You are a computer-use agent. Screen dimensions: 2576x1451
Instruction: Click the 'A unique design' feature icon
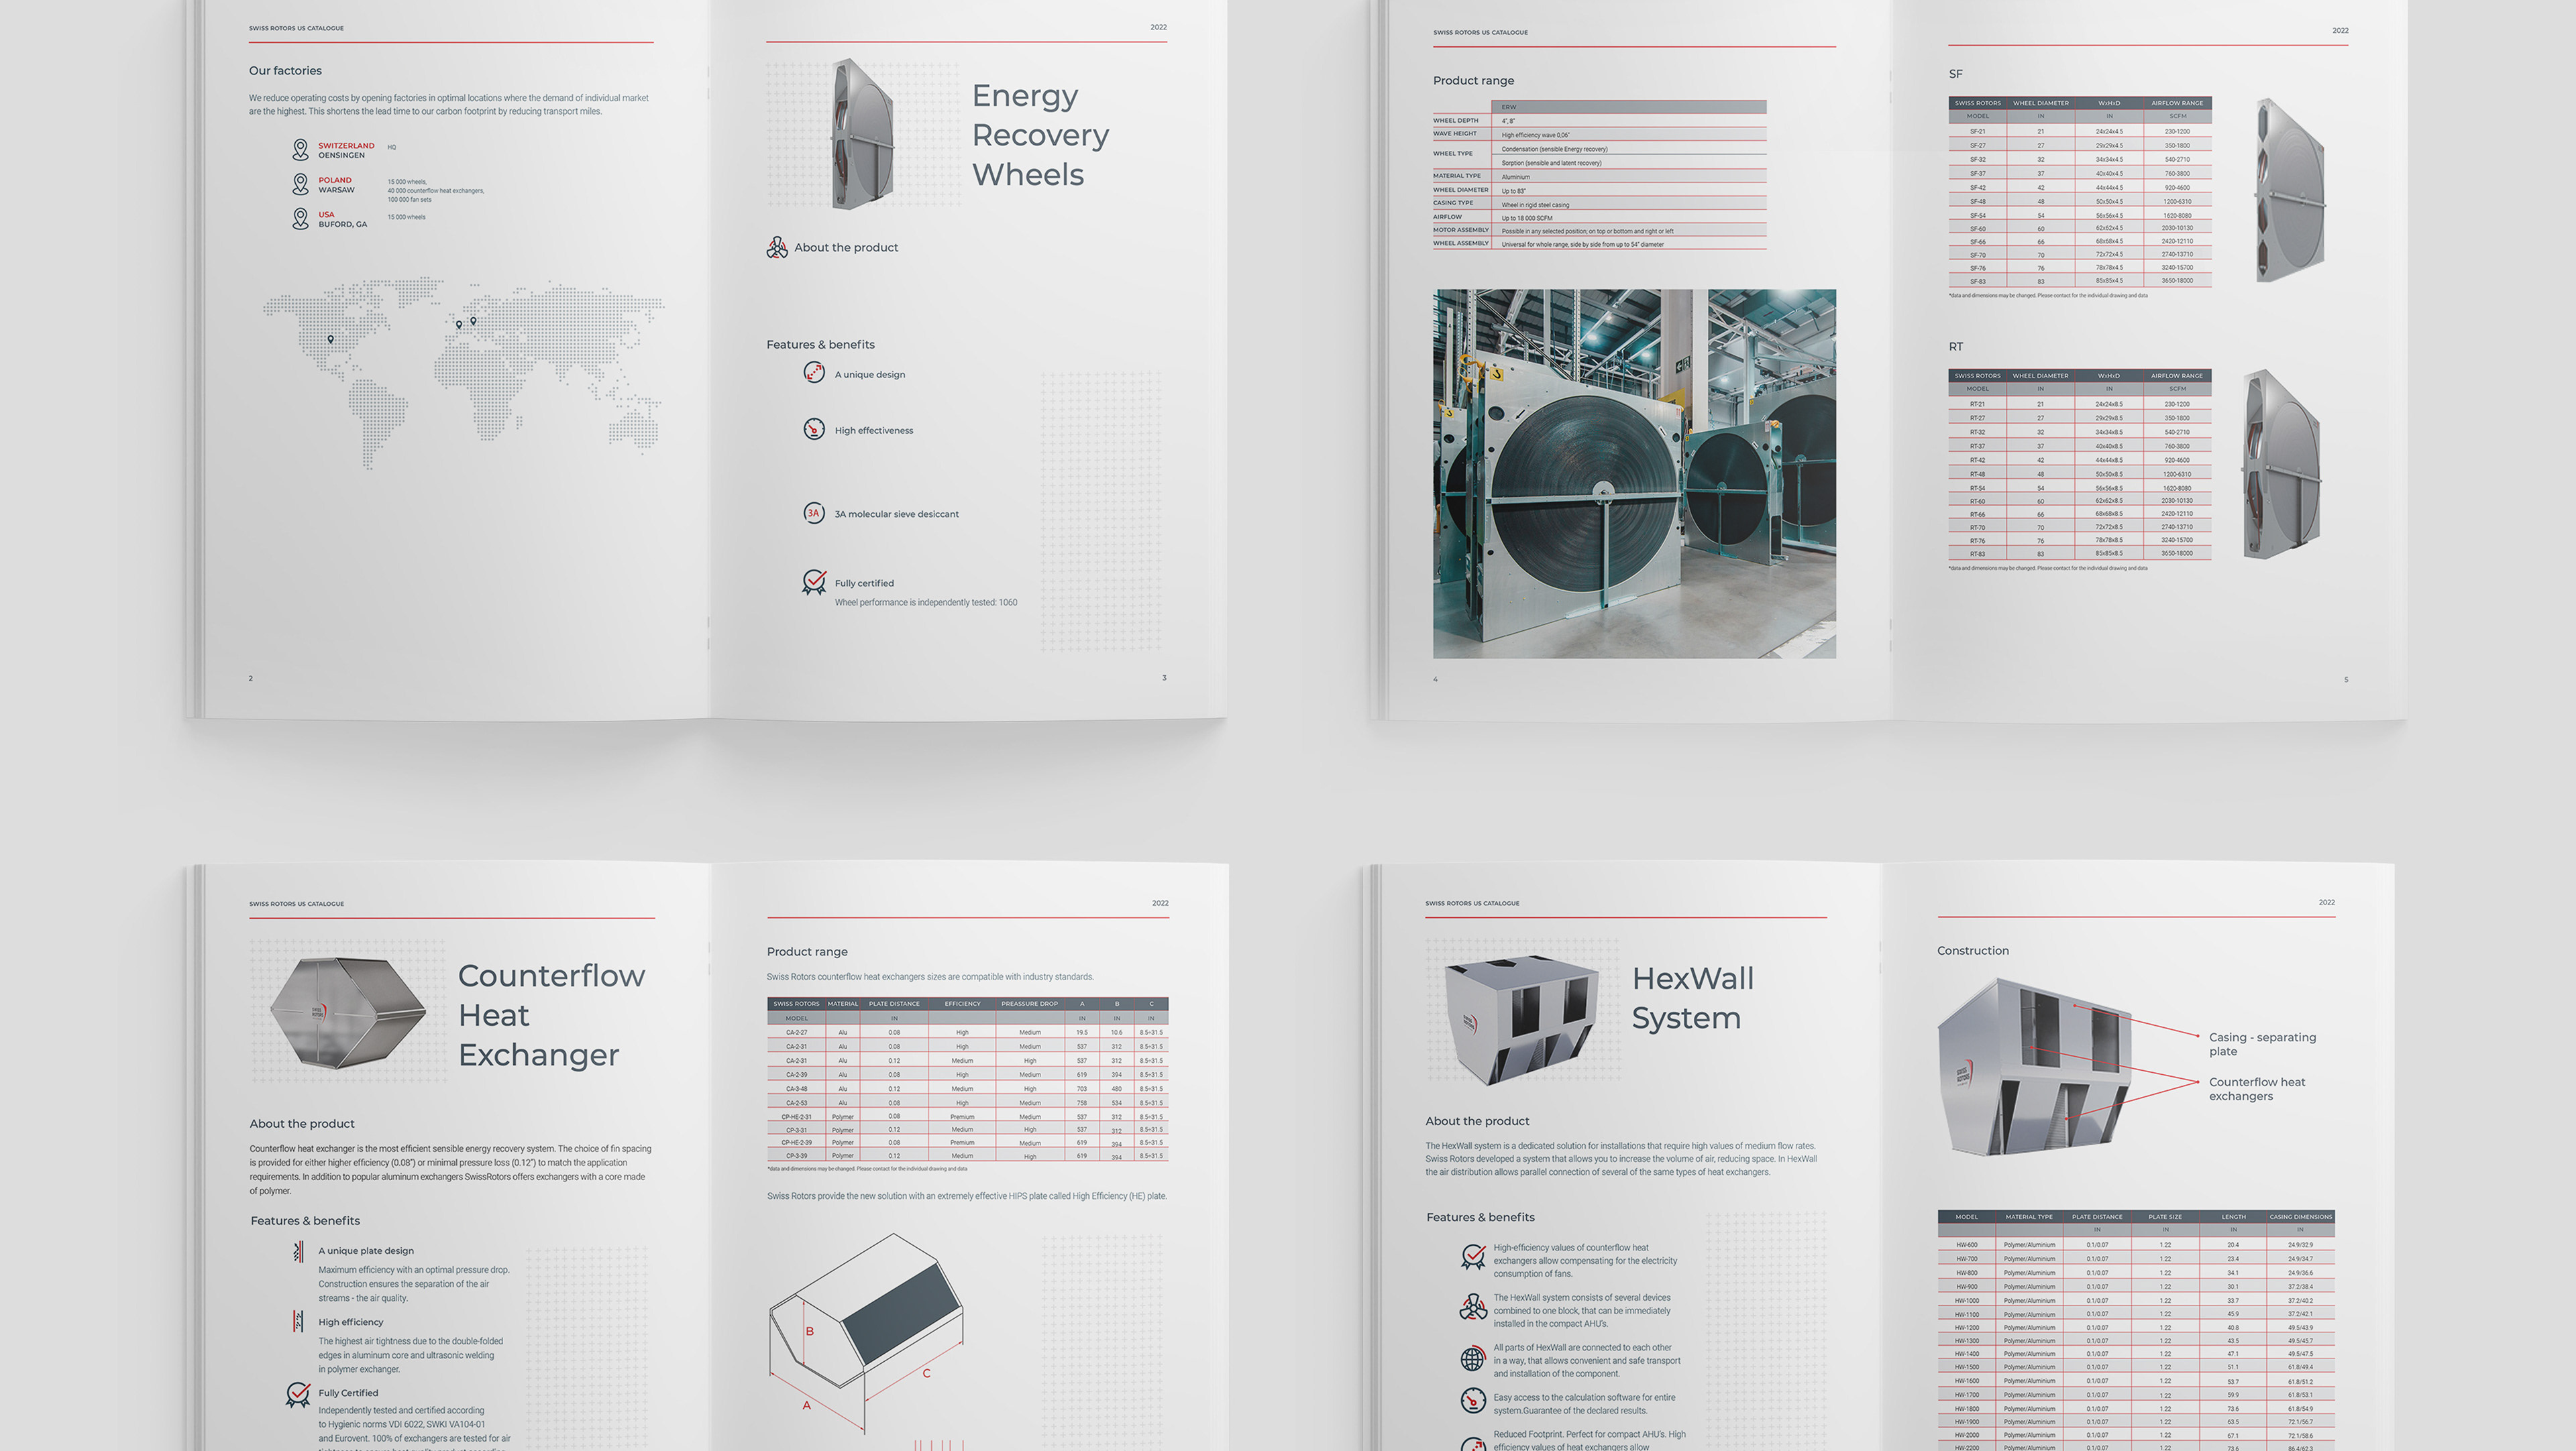point(814,373)
